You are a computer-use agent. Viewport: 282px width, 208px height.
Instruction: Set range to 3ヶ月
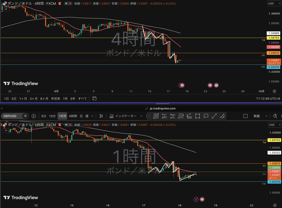pos(34,99)
